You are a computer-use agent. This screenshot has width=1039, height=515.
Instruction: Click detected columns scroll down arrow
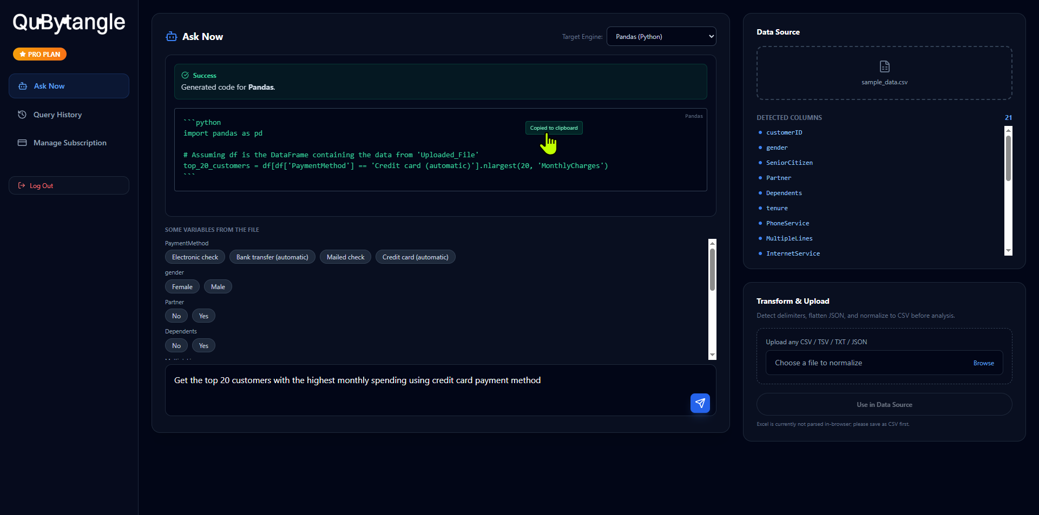click(x=1008, y=251)
